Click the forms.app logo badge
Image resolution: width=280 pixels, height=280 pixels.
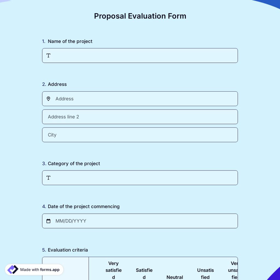(x=12, y=269)
